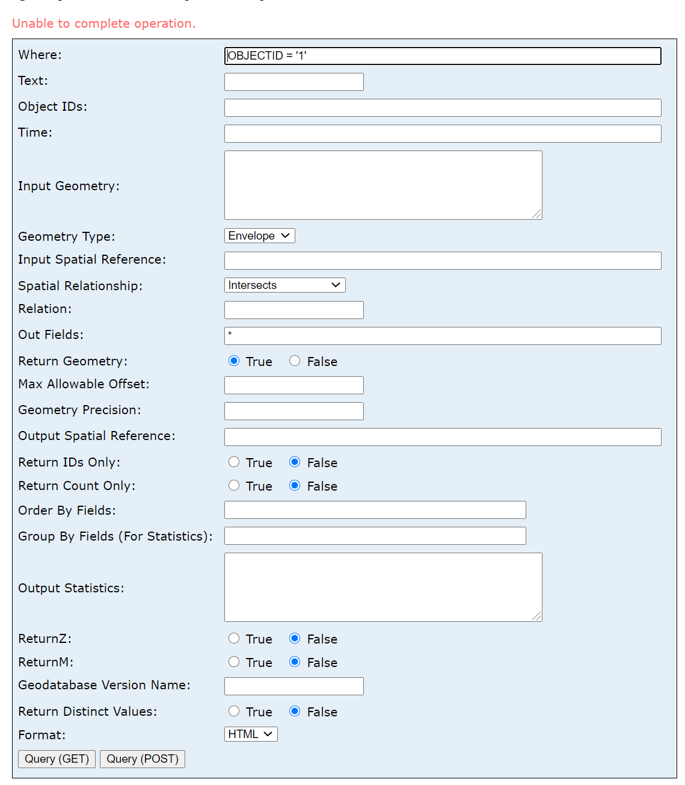
Task: Click the Query (GET) button
Action: point(57,759)
